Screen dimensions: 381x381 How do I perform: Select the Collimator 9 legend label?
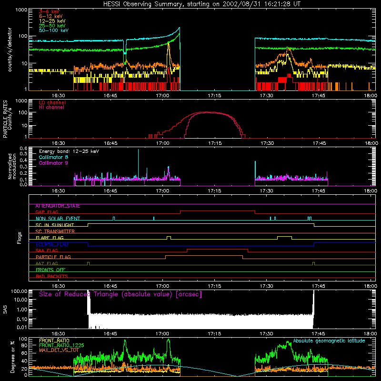tap(53, 163)
